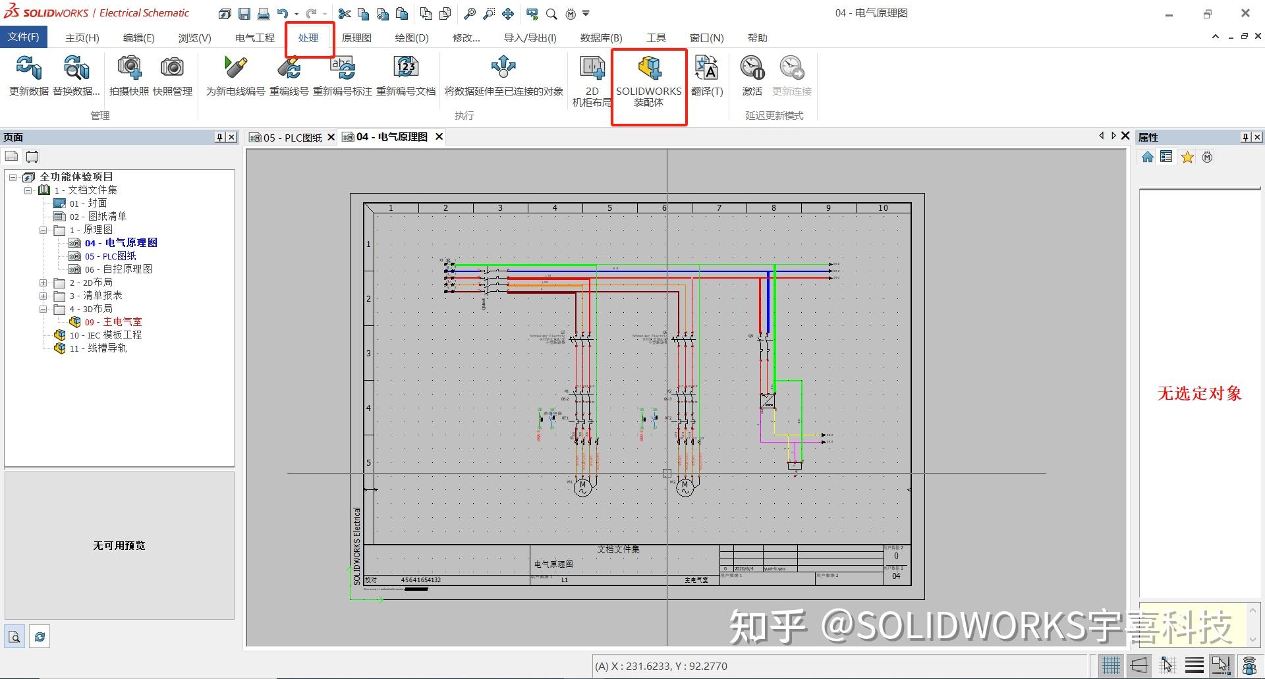
Task: Click the refresh preview button bottom-left
Action: [39, 636]
